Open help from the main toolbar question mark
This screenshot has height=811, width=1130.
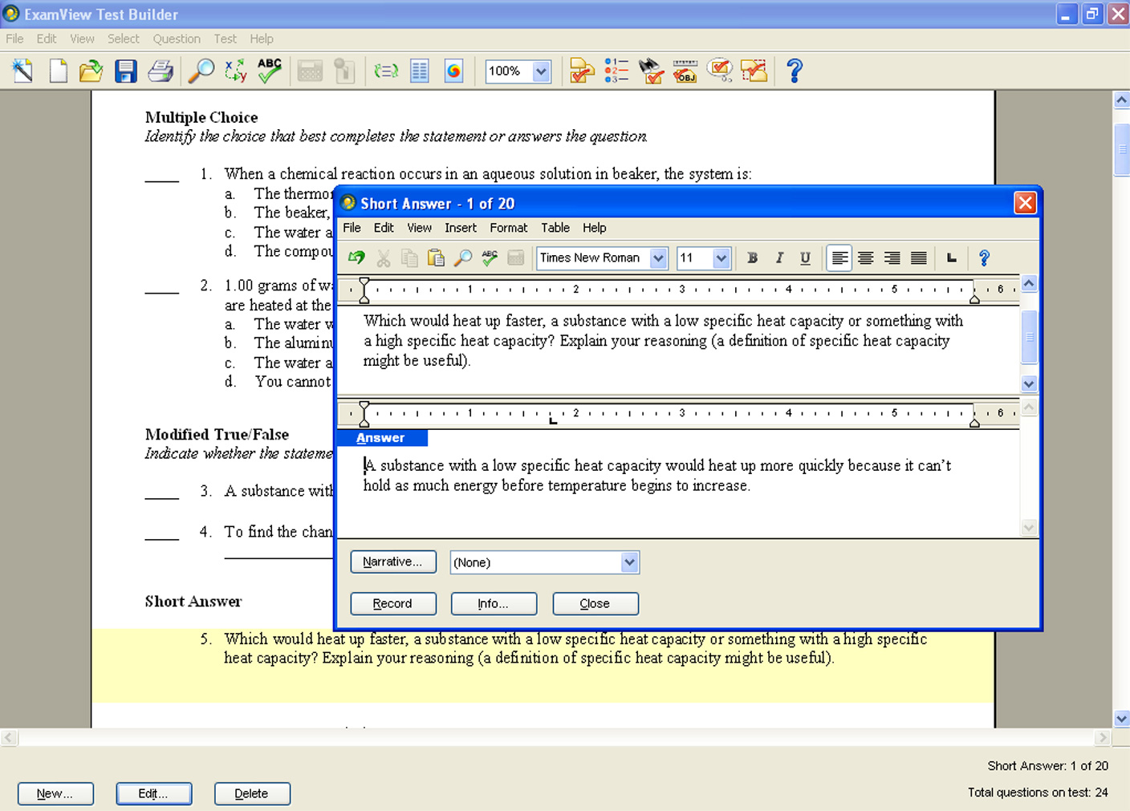pos(795,71)
